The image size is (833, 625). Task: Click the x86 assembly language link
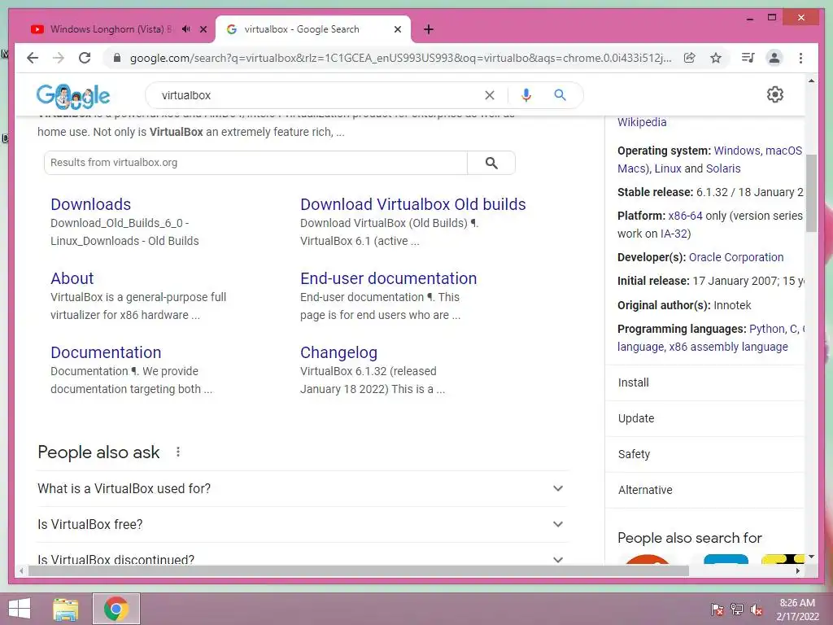[x=728, y=347]
